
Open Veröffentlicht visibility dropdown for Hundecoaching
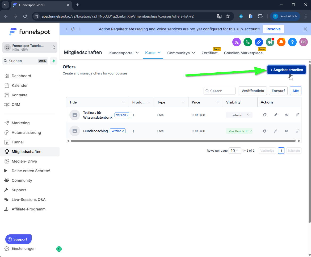tap(239, 131)
